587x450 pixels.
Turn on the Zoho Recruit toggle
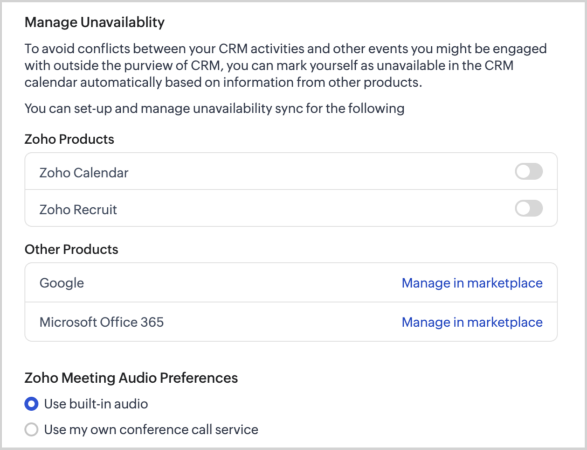pos(528,209)
